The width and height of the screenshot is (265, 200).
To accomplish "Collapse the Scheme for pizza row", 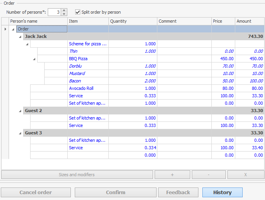I will [27, 44].
